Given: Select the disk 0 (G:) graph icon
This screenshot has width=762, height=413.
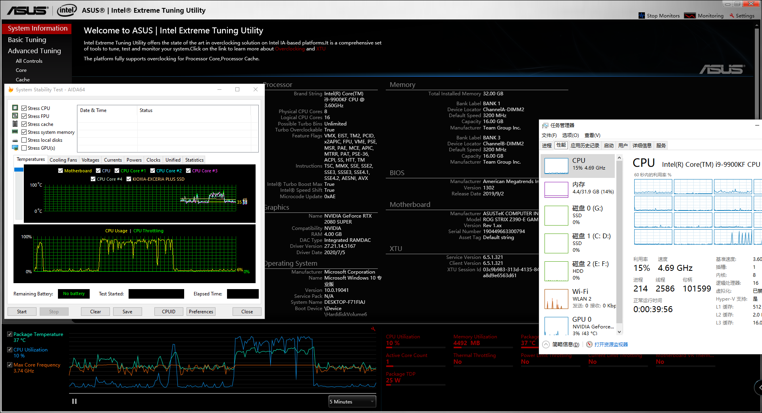Looking at the screenshot, I should (x=556, y=215).
